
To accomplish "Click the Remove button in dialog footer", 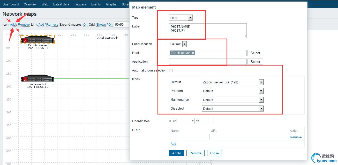I will 196,153.
